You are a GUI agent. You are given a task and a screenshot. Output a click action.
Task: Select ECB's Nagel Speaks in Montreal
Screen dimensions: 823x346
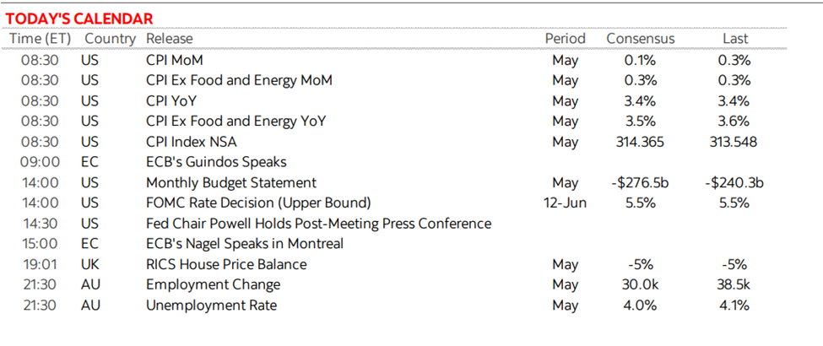[245, 244]
